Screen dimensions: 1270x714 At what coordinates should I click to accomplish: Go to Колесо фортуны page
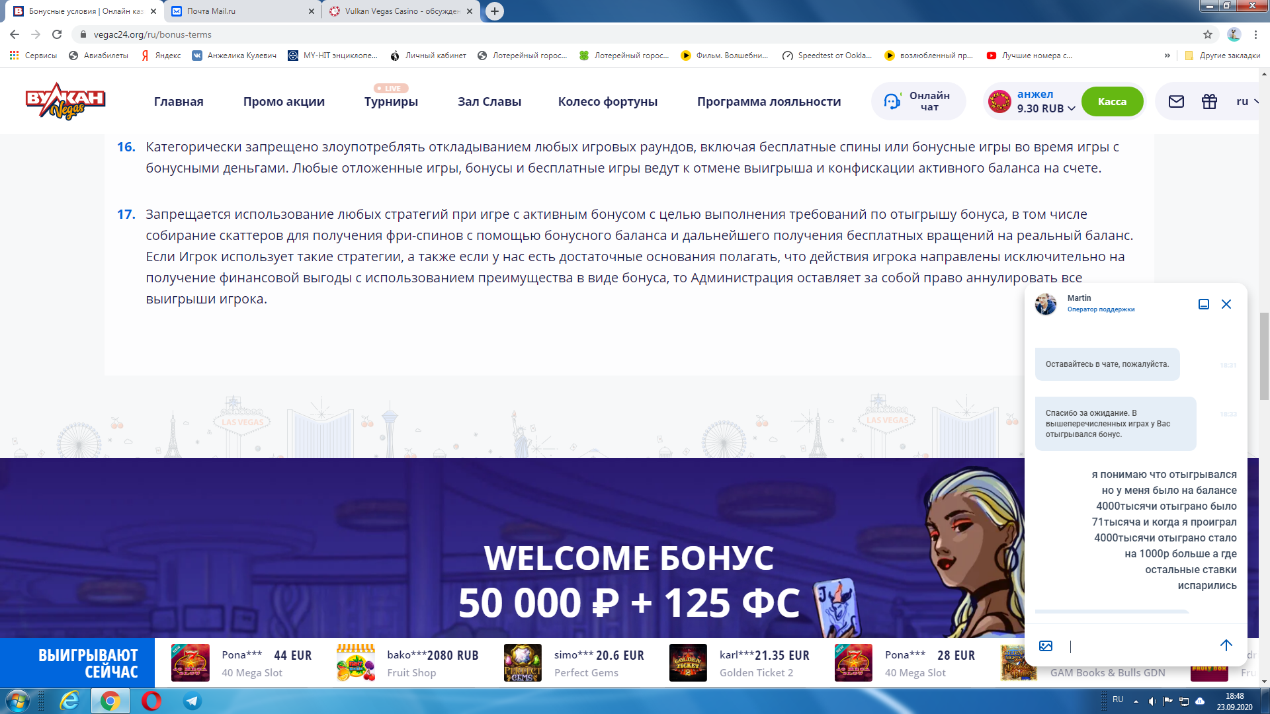[607, 101]
